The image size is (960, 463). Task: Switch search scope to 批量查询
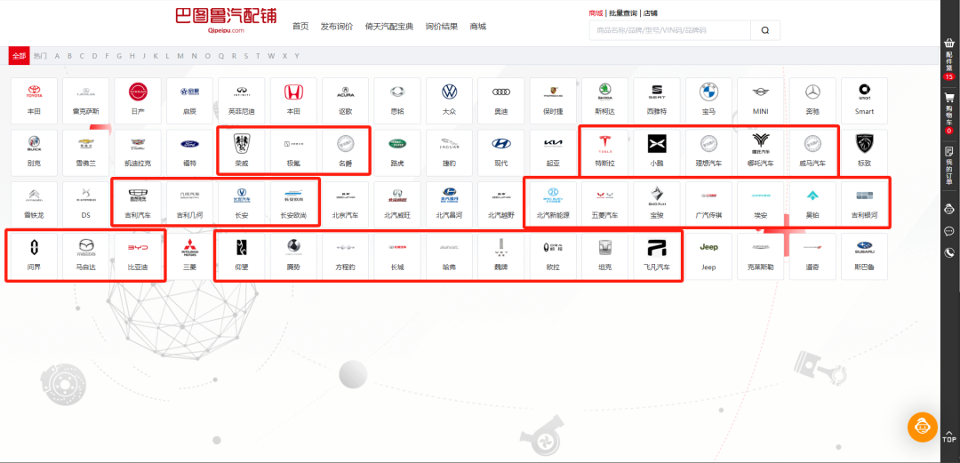coord(622,12)
